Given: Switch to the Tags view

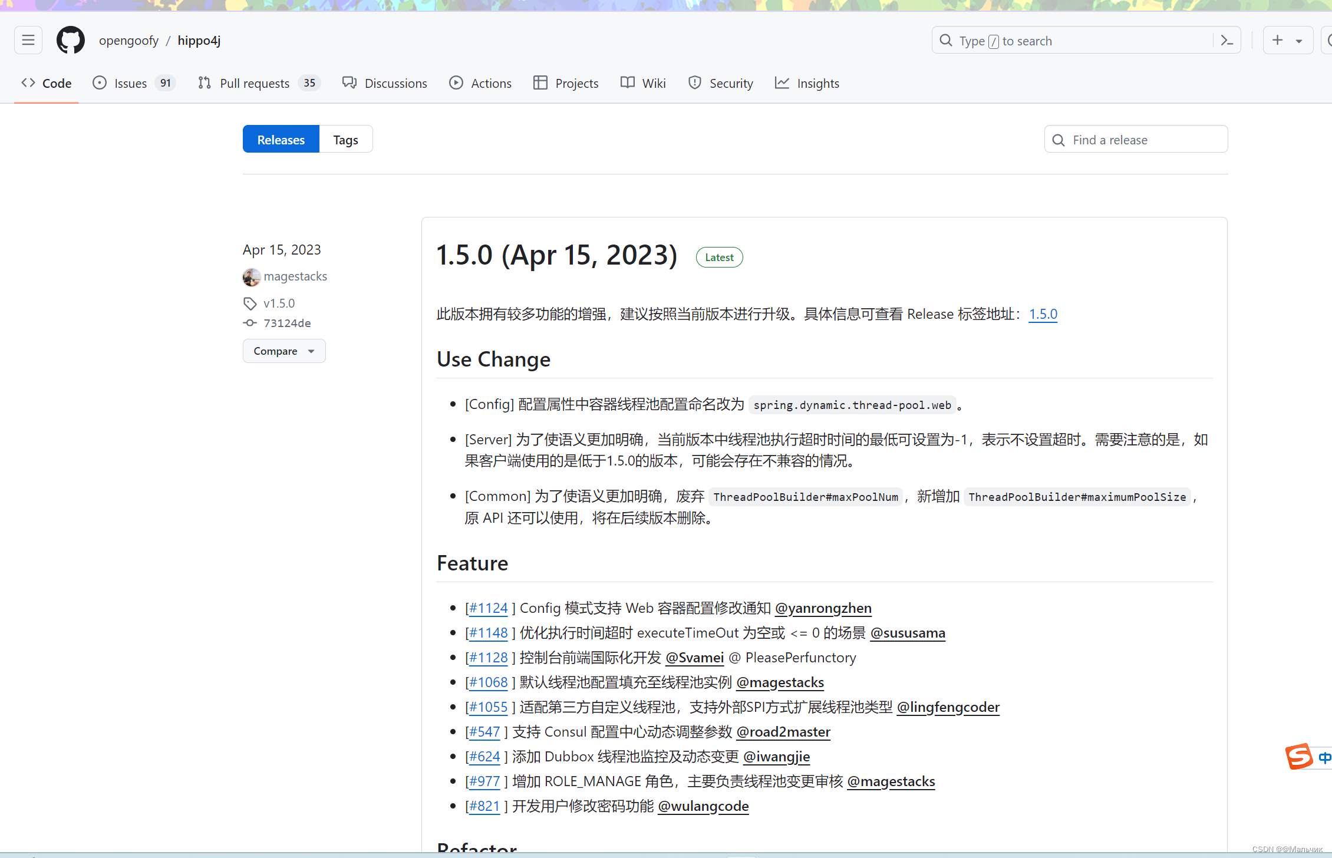Looking at the screenshot, I should coord(345,139).
